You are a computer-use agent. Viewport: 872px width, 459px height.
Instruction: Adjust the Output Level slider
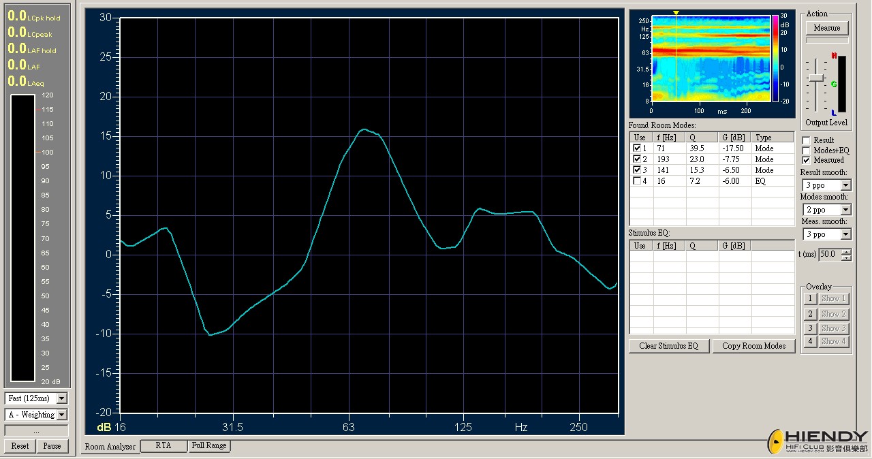pyautogui.click(x=815, y=79)
